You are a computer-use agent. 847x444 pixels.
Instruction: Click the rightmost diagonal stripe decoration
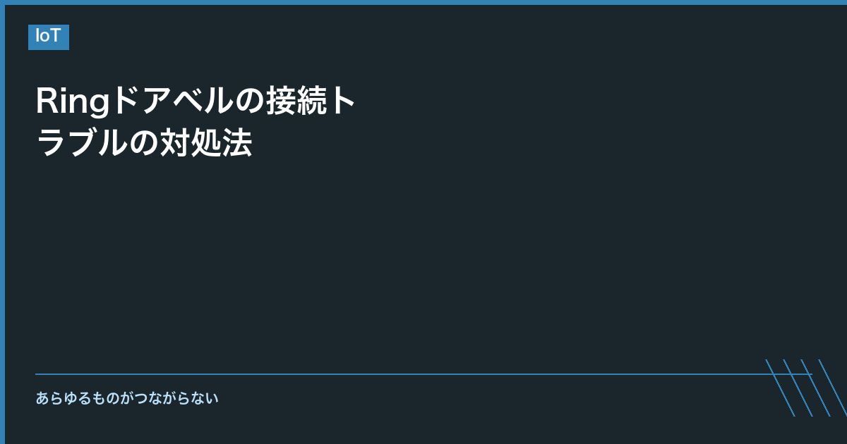[x=833, y=388]
